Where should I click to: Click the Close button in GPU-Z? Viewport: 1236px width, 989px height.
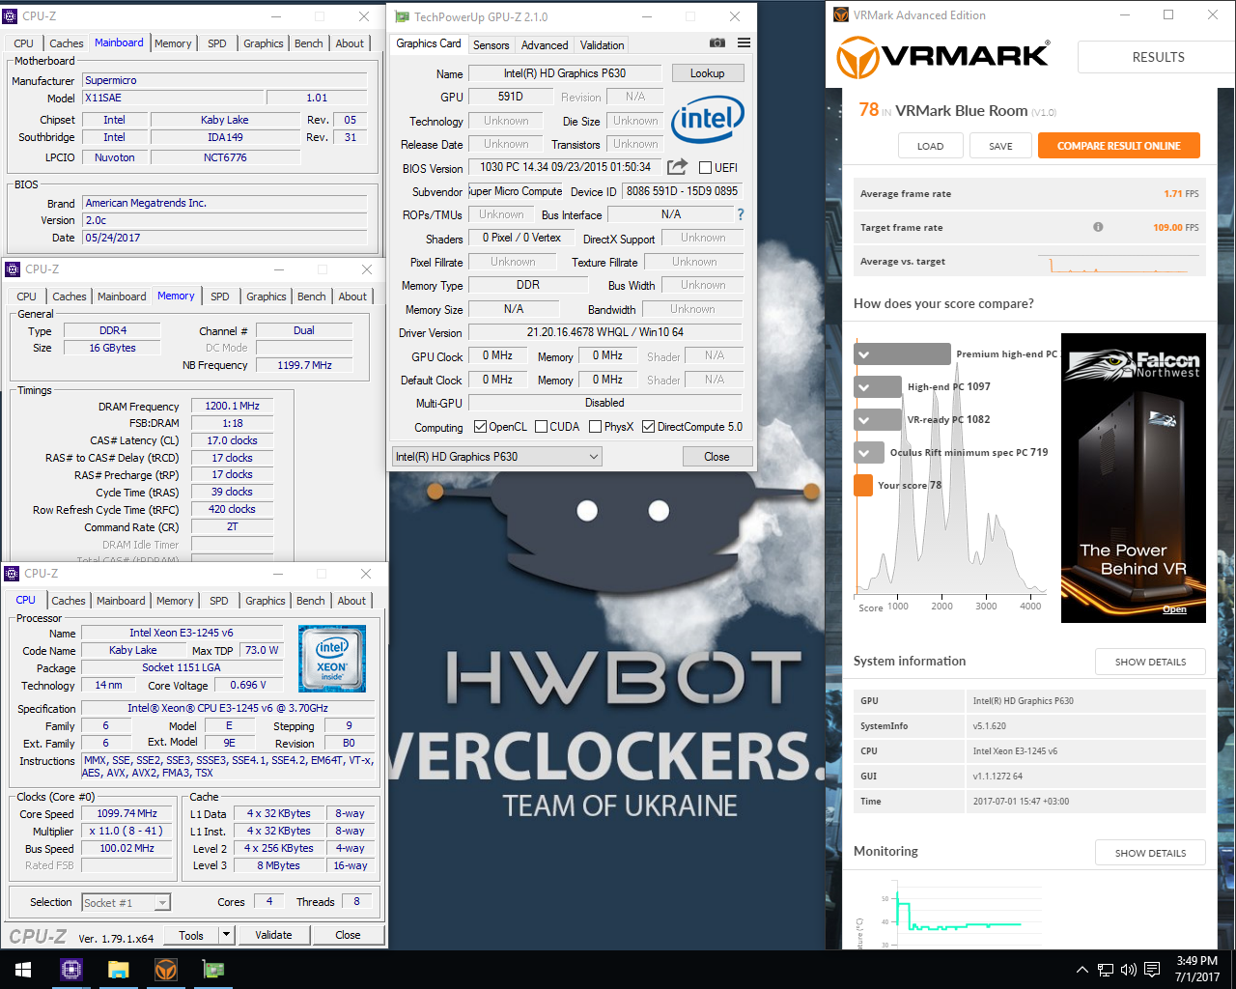tap(716, 457)
